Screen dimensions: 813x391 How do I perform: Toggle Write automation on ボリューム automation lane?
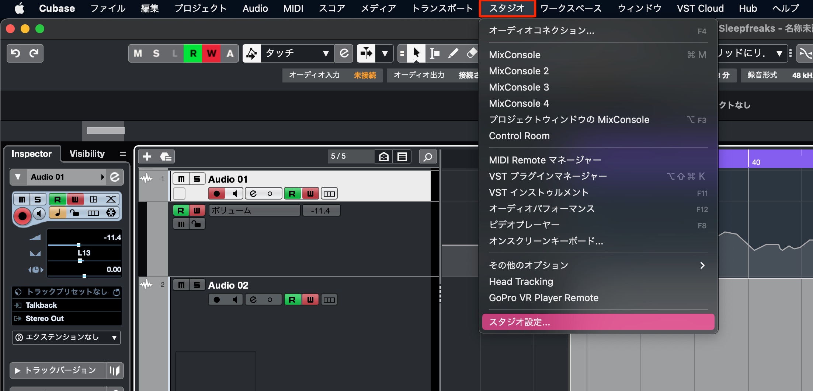click(197, 211)
